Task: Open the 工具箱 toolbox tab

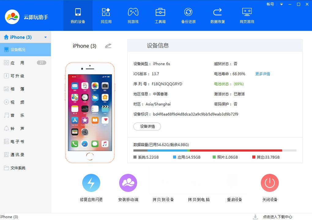Action: pyautogui.click(x=160, y=16)
